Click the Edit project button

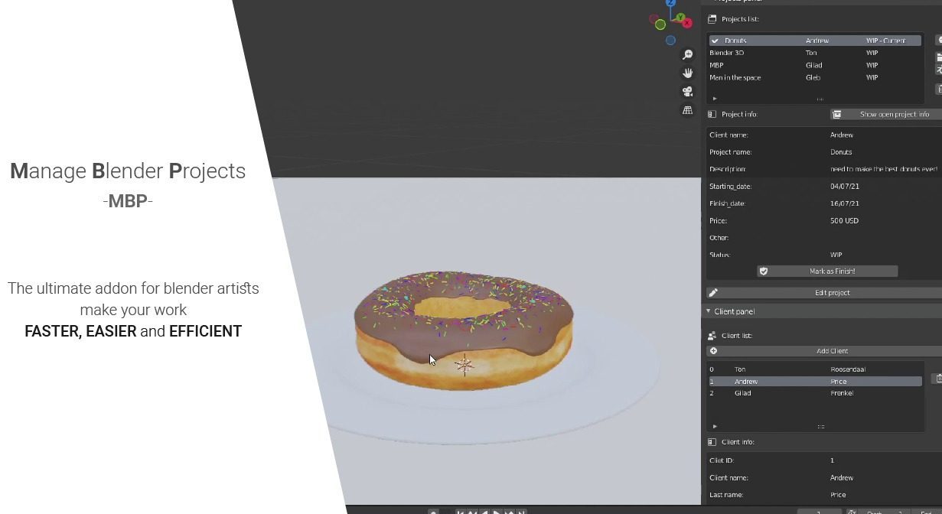(x=832, y=292)
